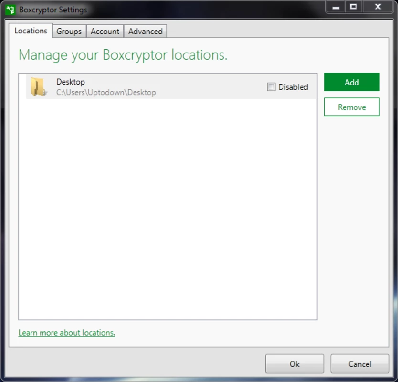Open the Account tab

[x=105, y=31]
